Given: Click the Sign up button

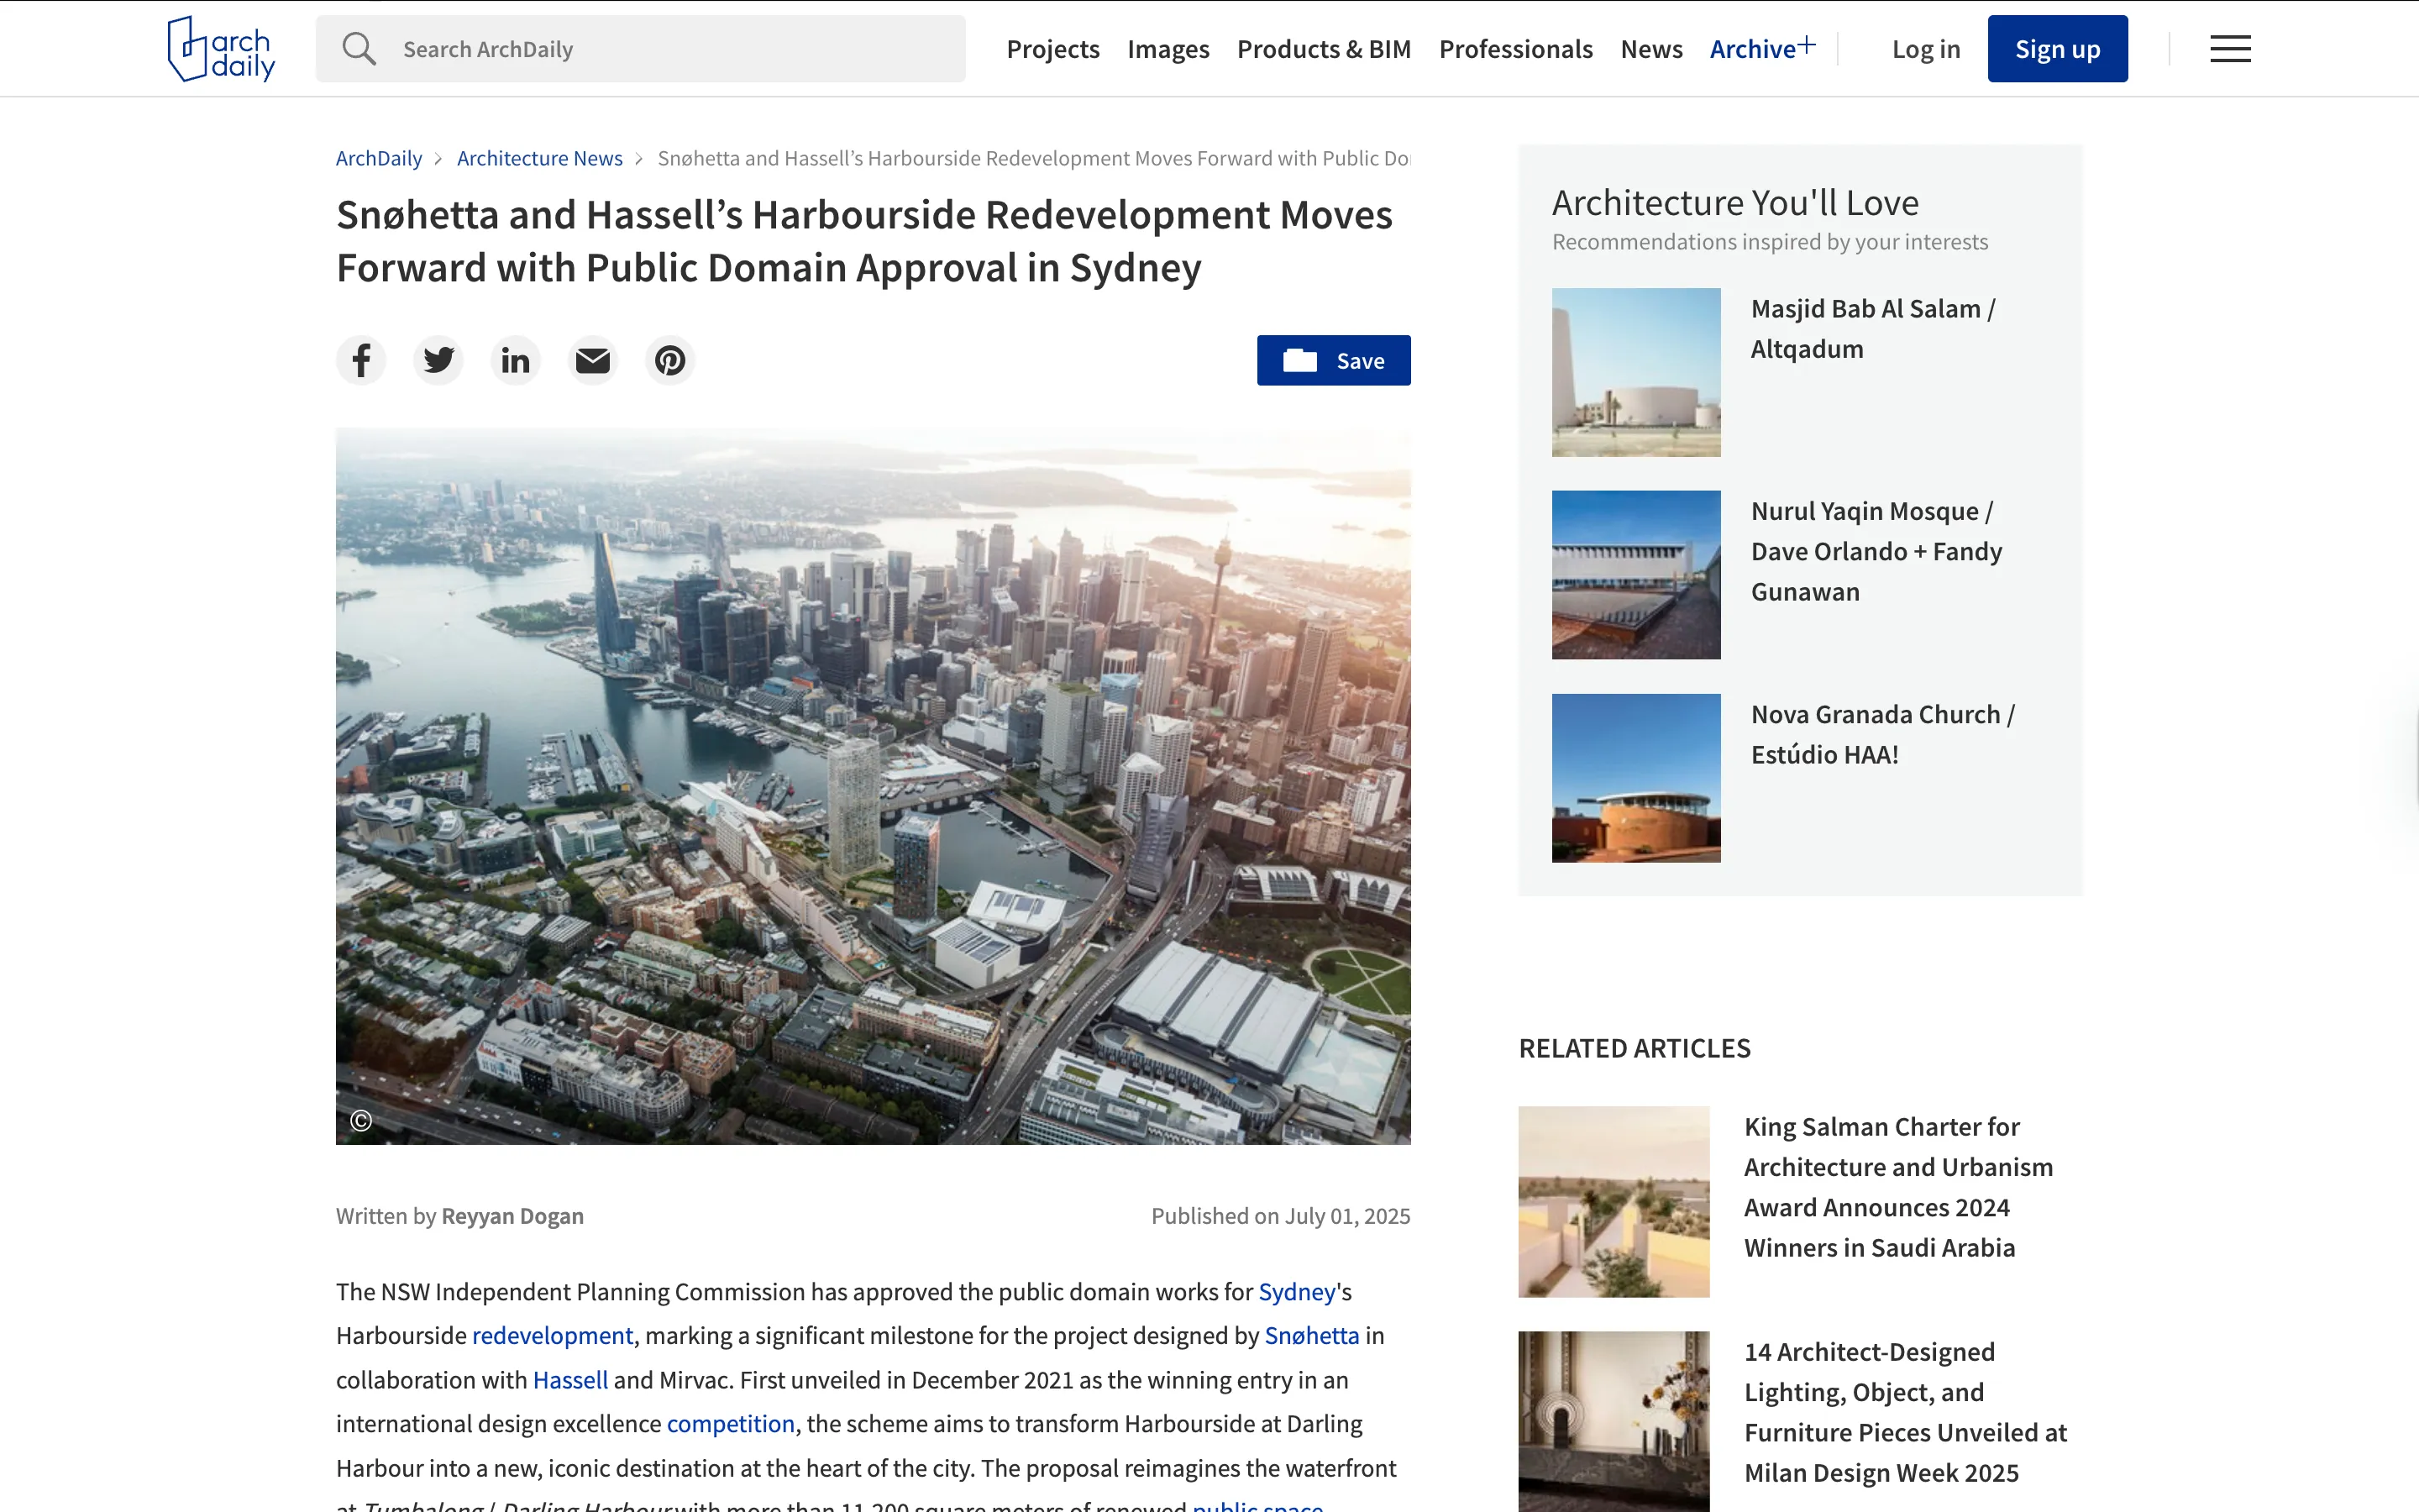Looking at the screenshot, I should click(2057, 49).
